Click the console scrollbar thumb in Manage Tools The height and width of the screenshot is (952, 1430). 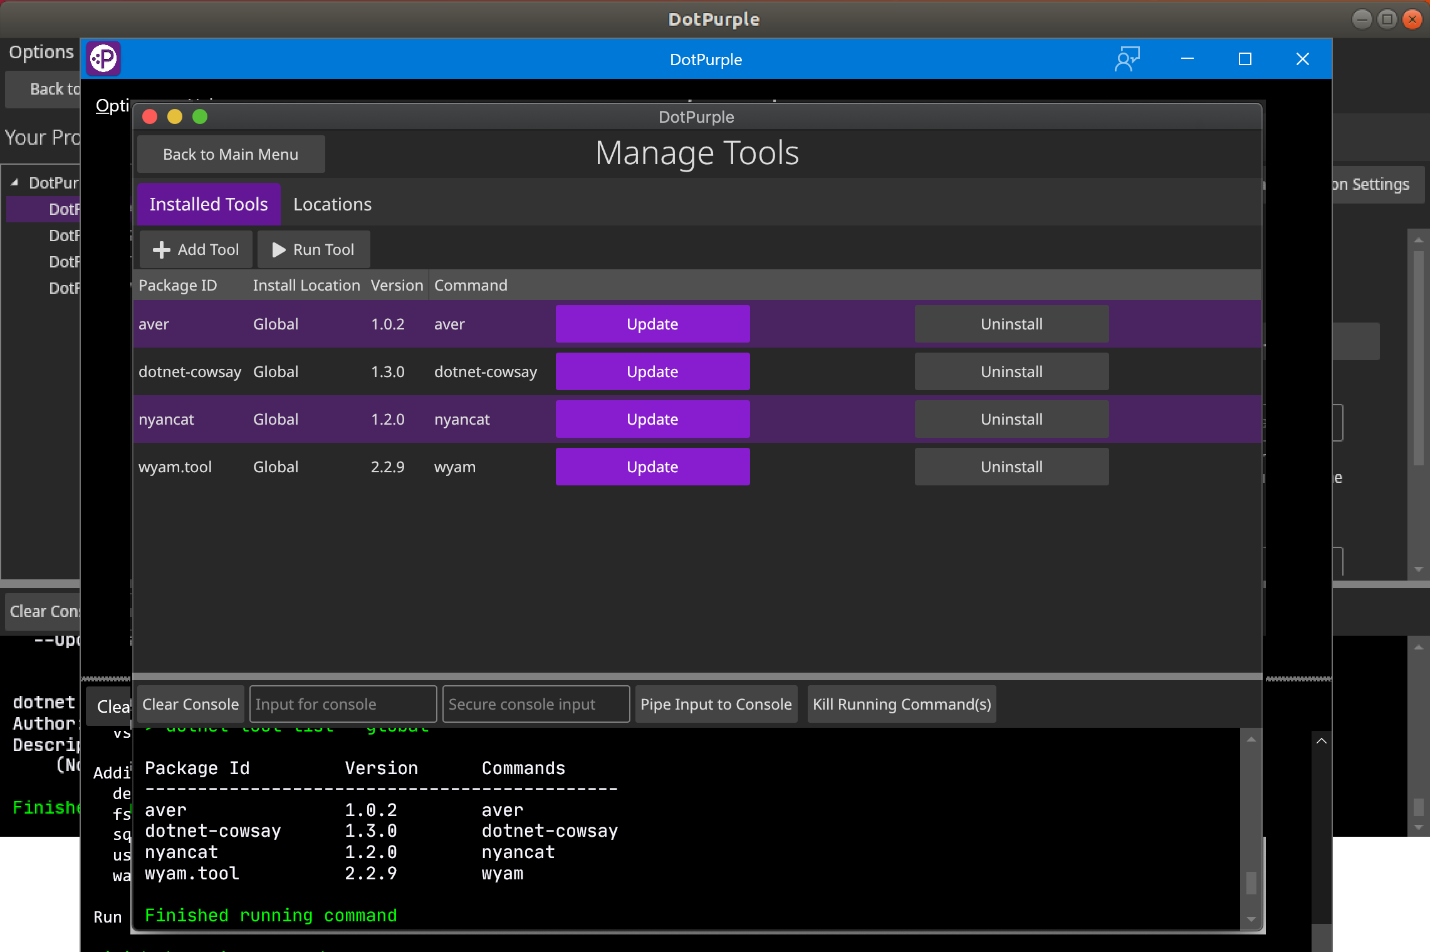1251,883
